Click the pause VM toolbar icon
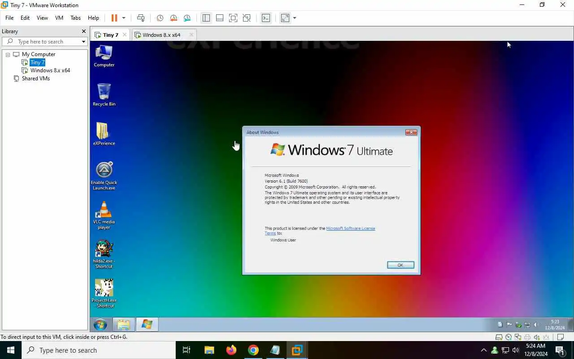Image resolution: width=574 pixels, height=359 pixels. point(114,18)
